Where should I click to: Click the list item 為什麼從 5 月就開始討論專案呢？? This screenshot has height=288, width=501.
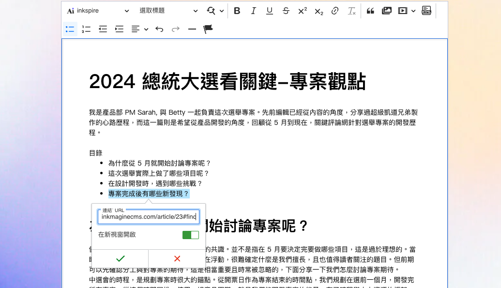point(160,163)
